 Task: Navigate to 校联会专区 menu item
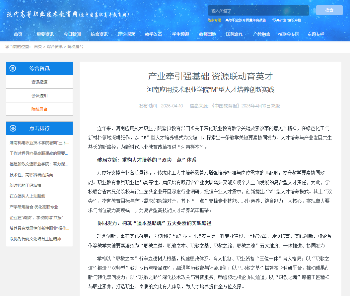coord(289,34)
